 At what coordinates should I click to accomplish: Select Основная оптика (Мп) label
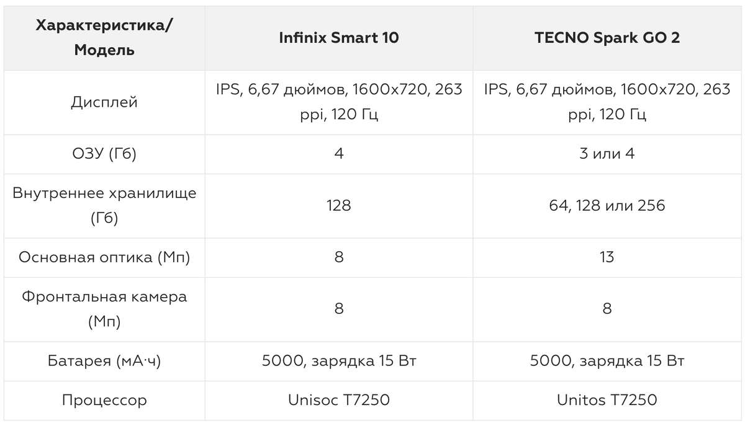(104, 257)
